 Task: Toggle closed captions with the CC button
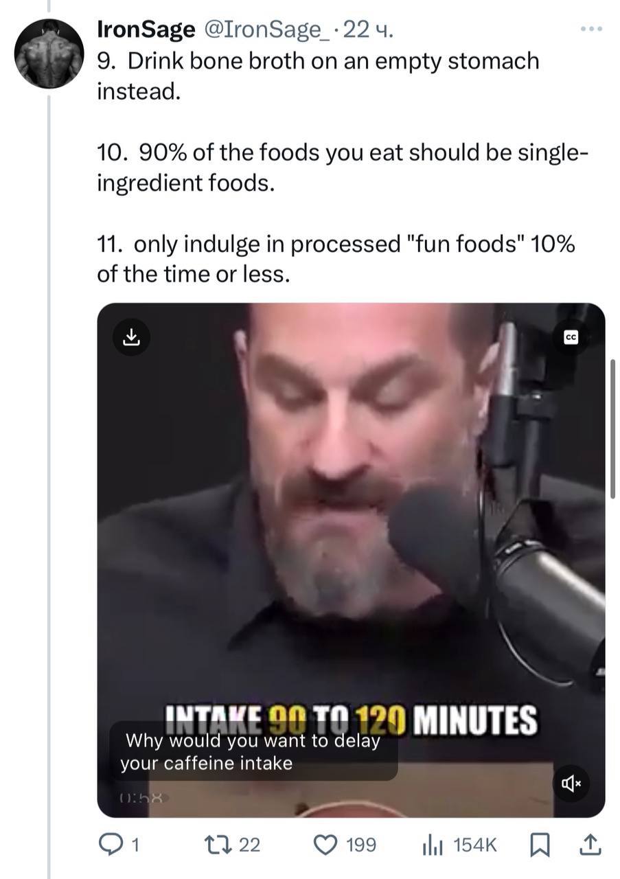click(x=571, y=337)
